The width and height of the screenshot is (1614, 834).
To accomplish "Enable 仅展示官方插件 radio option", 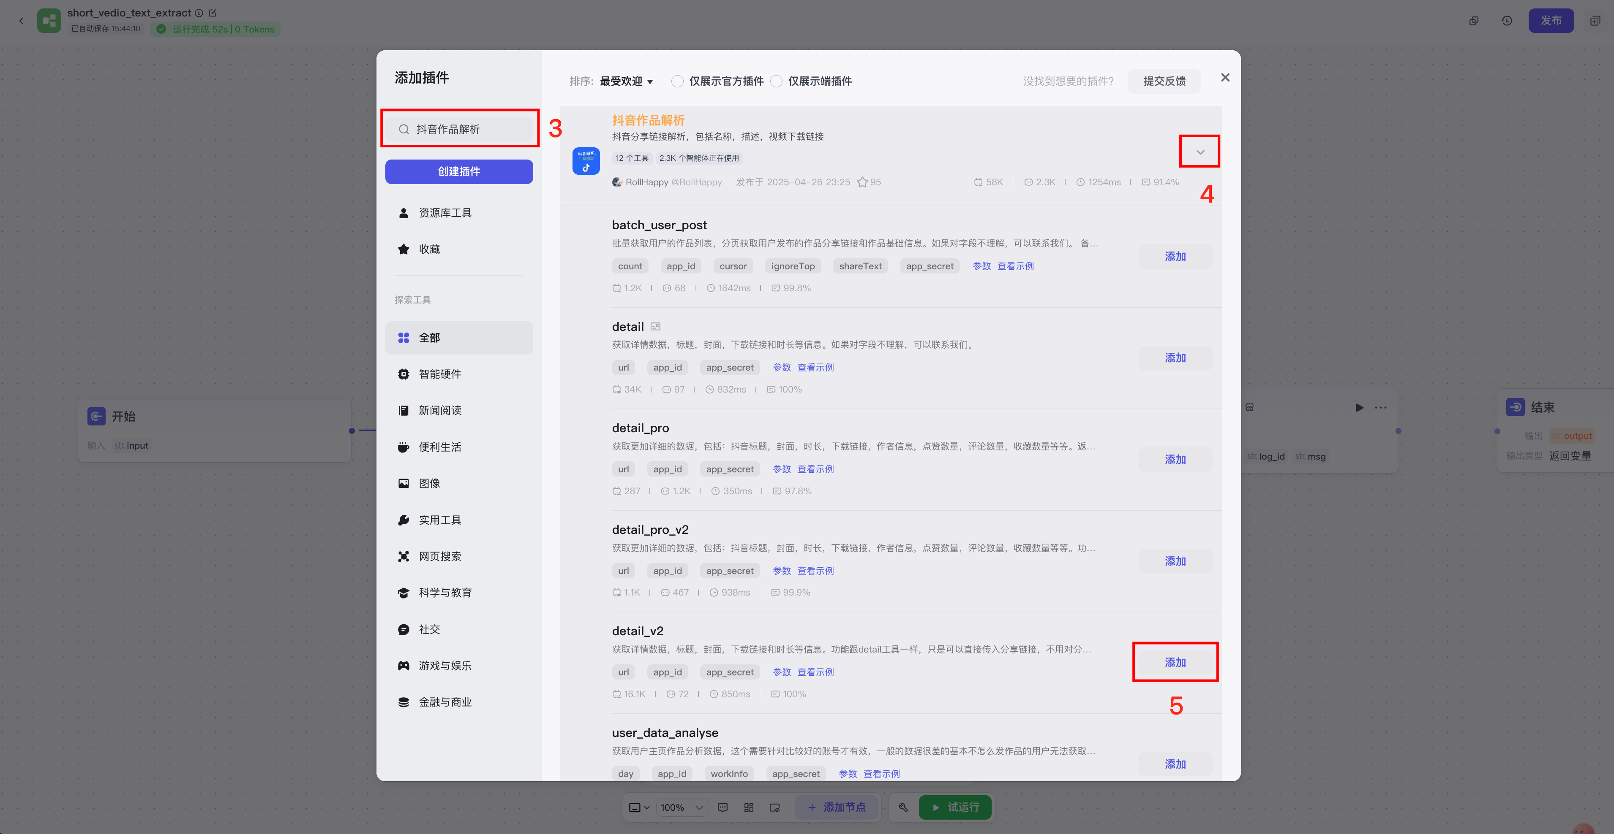I will [677, 81].
